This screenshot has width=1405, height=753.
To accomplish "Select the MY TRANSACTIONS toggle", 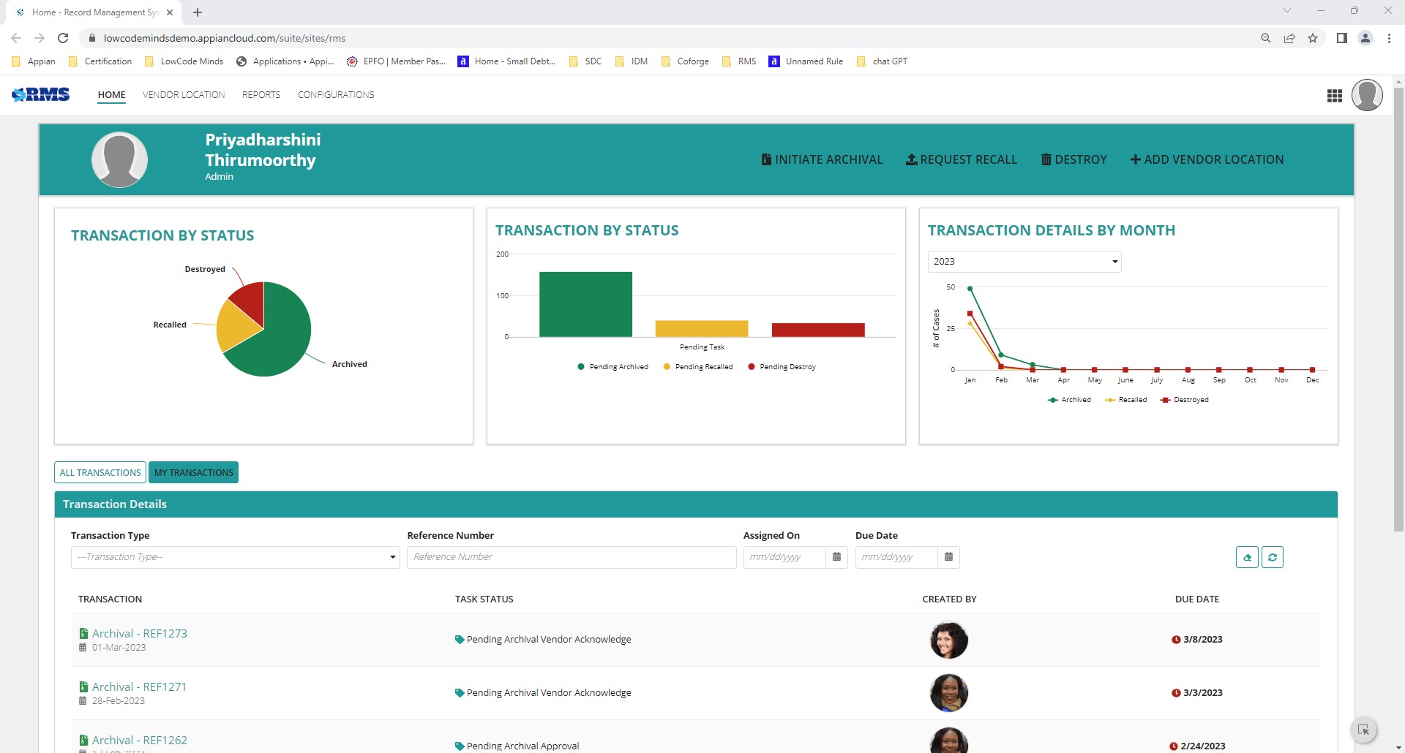I will (193, 472).
